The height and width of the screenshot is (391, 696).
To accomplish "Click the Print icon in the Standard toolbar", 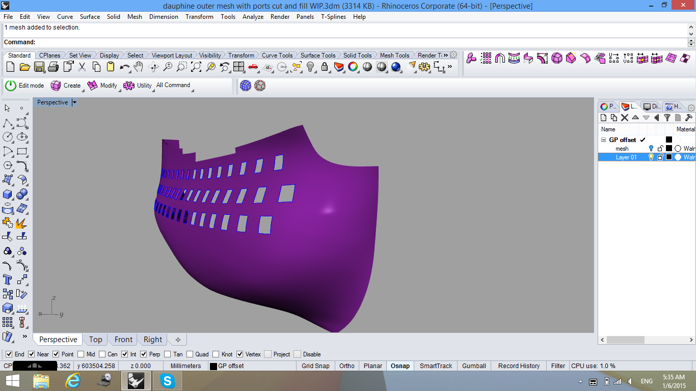I will tap(53, 67).
